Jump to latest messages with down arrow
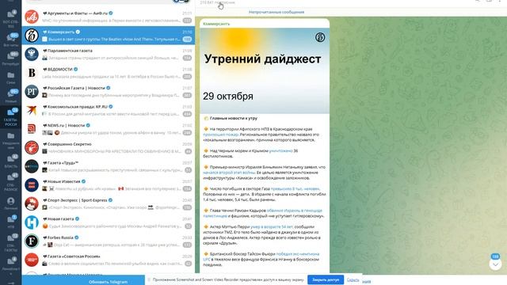This screenshot has width=507, height=285. coord(495,264)
